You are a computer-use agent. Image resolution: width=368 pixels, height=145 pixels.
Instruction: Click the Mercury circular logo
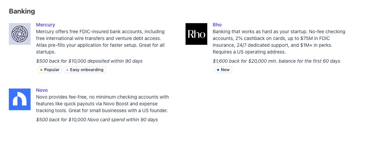point(20,34)
